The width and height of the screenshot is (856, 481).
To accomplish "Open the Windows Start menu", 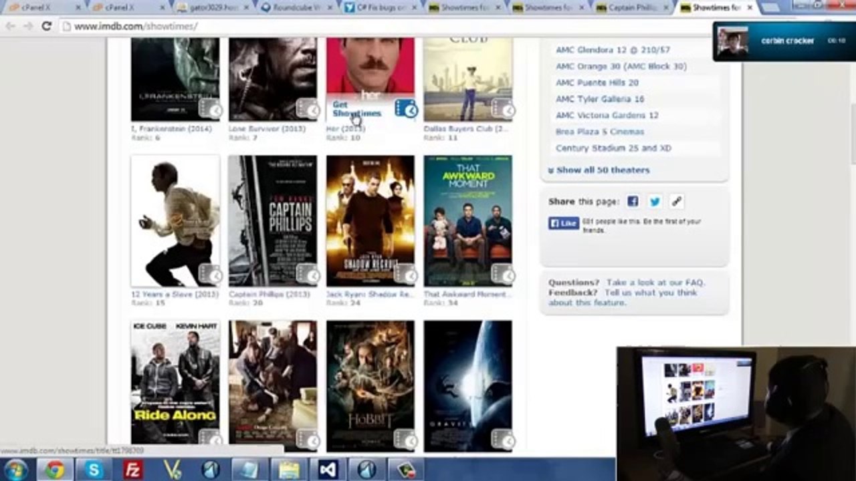I will [15, 470].
